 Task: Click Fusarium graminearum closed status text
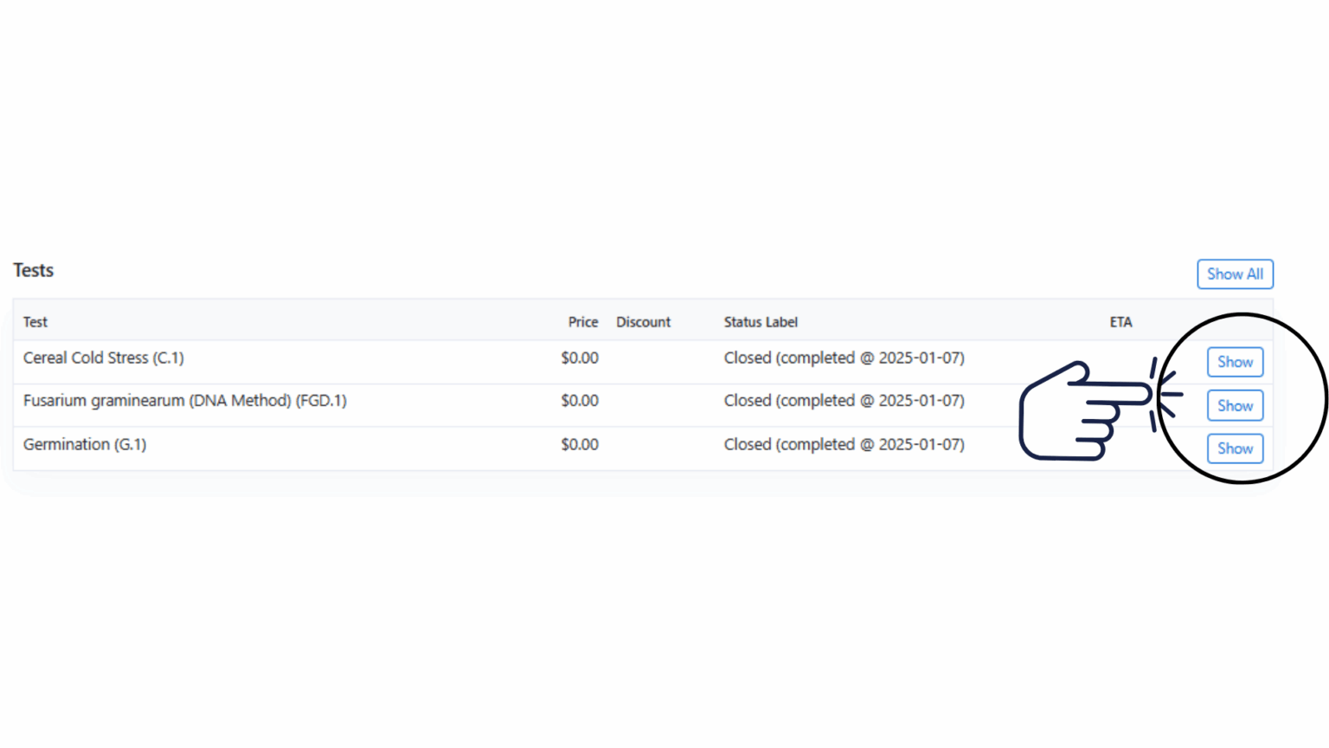click(844, 401)
